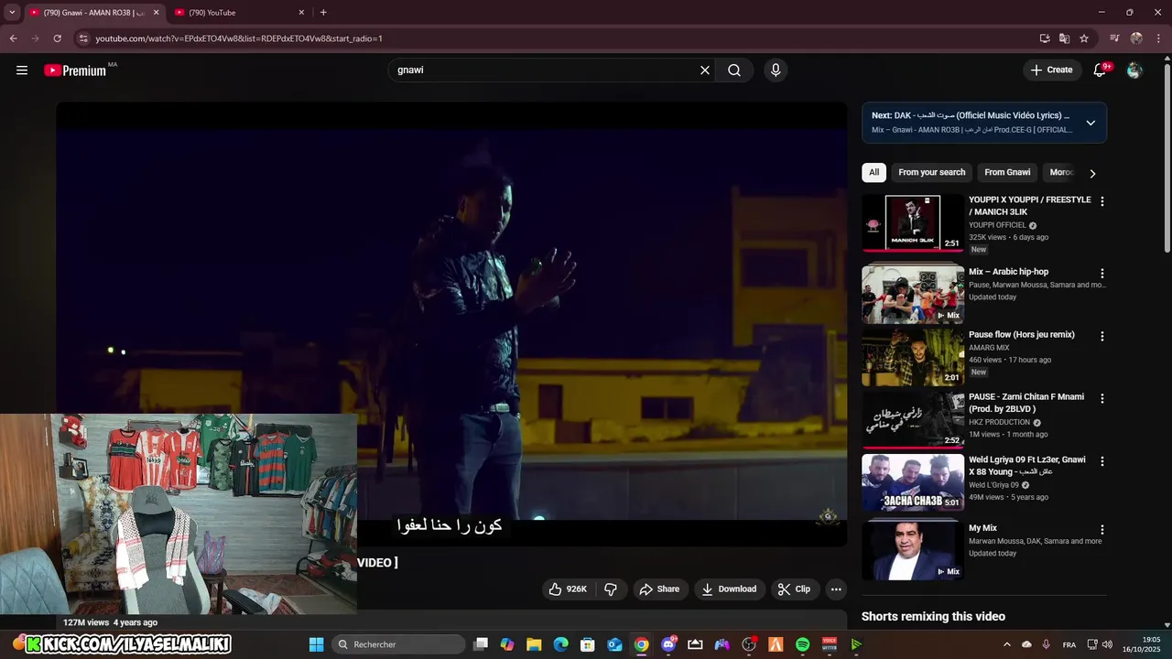The image size is (1172, 659).
Task: Open Chrome three-dot menu
Action: (x=1158, y=38)
